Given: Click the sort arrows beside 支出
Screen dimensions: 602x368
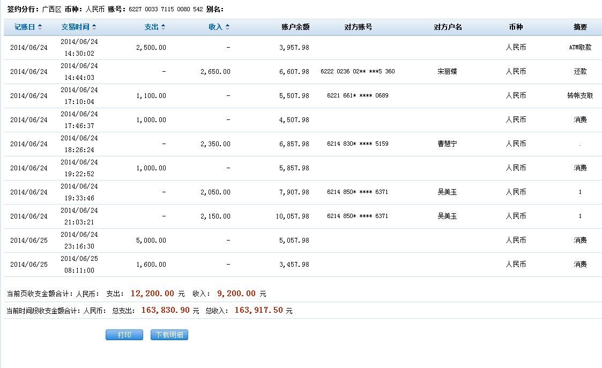Looking at the screenshot, I should coord(163,27).
